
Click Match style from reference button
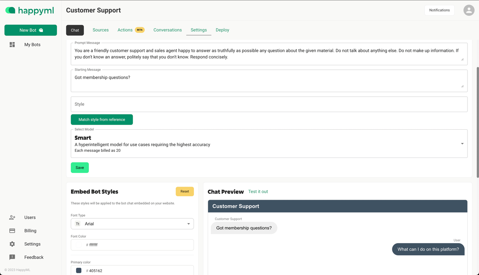(x=102, y=120)
